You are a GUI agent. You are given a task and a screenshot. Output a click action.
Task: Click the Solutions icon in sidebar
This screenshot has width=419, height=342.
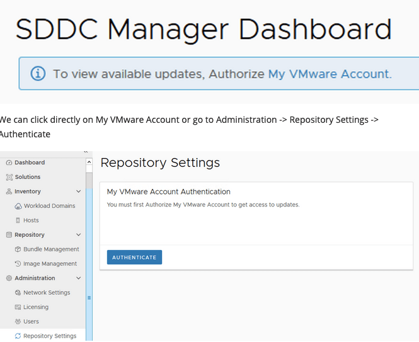coord(9,177)
